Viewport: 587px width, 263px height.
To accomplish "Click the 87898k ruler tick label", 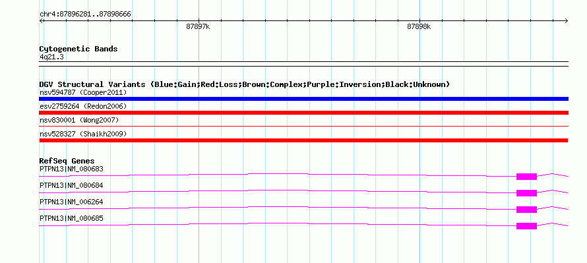I will (419, 27).
